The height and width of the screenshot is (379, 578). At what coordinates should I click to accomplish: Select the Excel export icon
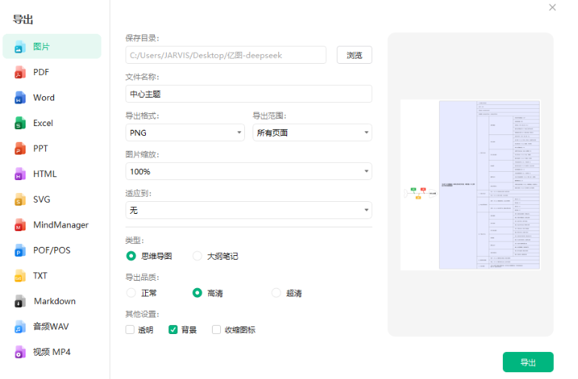[x=20, y=123]
